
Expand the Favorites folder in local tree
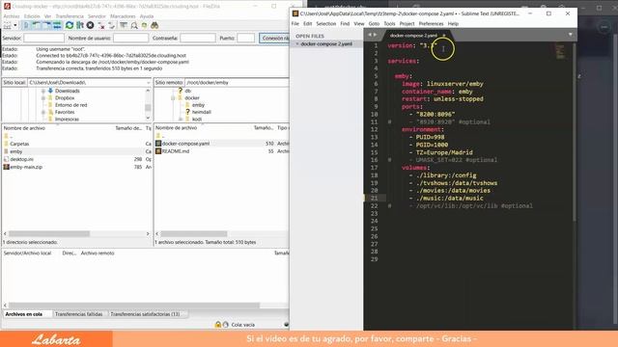click(43, 112)
